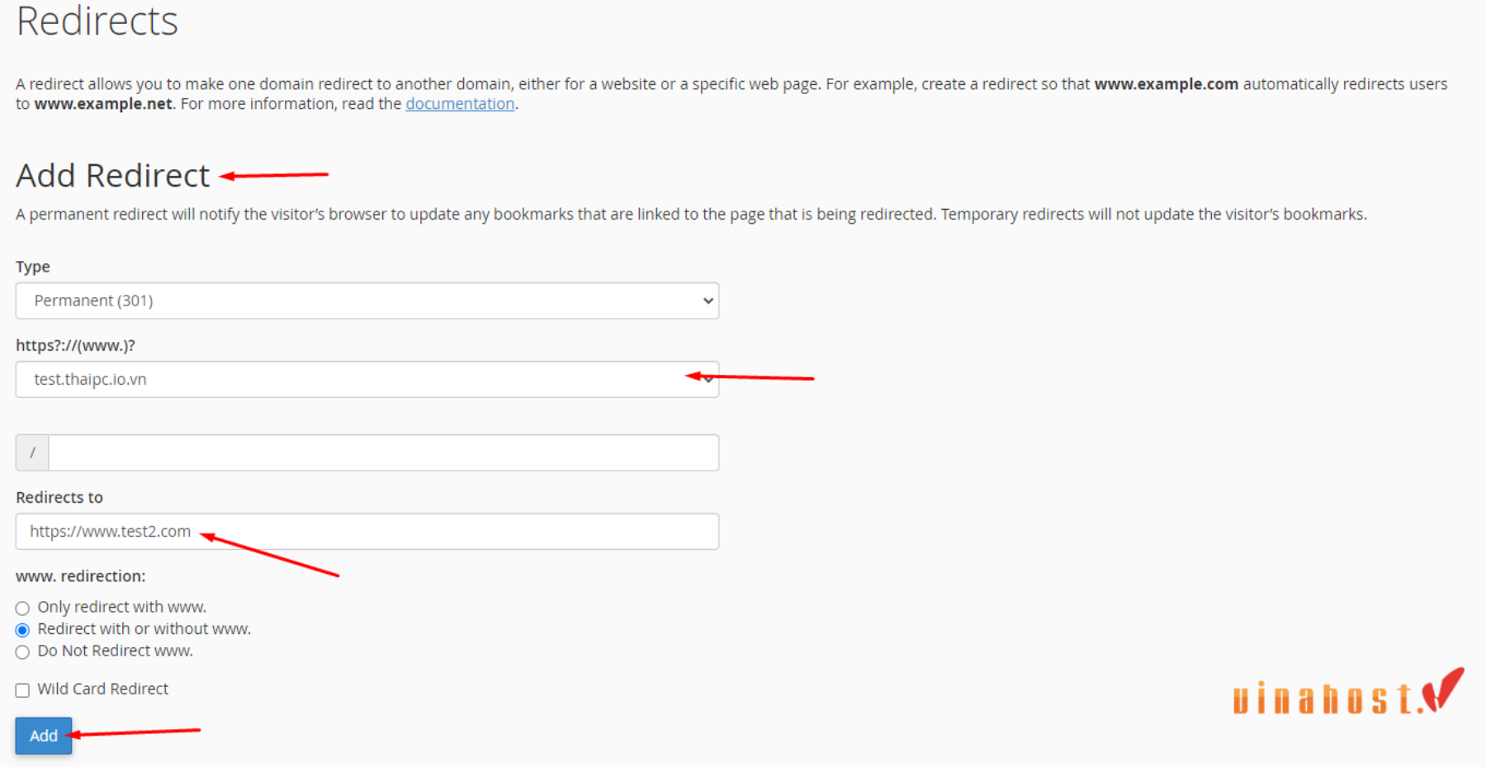Click the red checkmark in vinahost logo
The height and width of the screenshot is (767, 1486).
coord(1442,689)
